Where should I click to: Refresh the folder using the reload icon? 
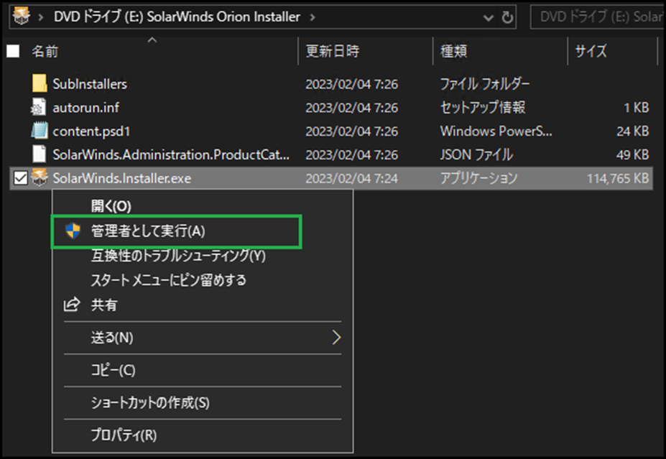[507, 17]
